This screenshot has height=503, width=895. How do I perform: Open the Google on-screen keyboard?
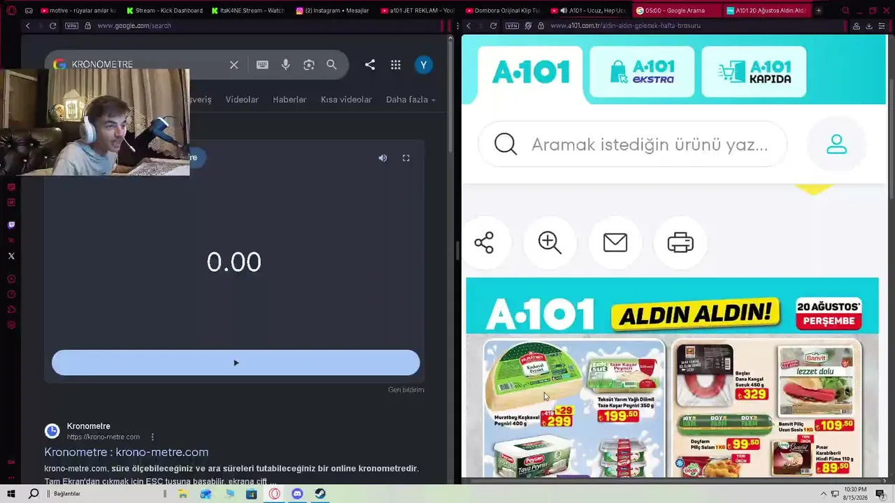[x=262, y=65]
